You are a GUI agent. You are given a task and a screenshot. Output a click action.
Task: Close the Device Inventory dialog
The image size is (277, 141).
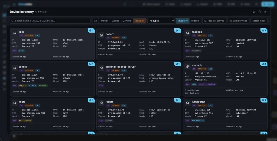(265, 12)
